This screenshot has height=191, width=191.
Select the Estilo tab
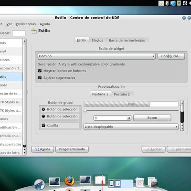tap(81, 40)
